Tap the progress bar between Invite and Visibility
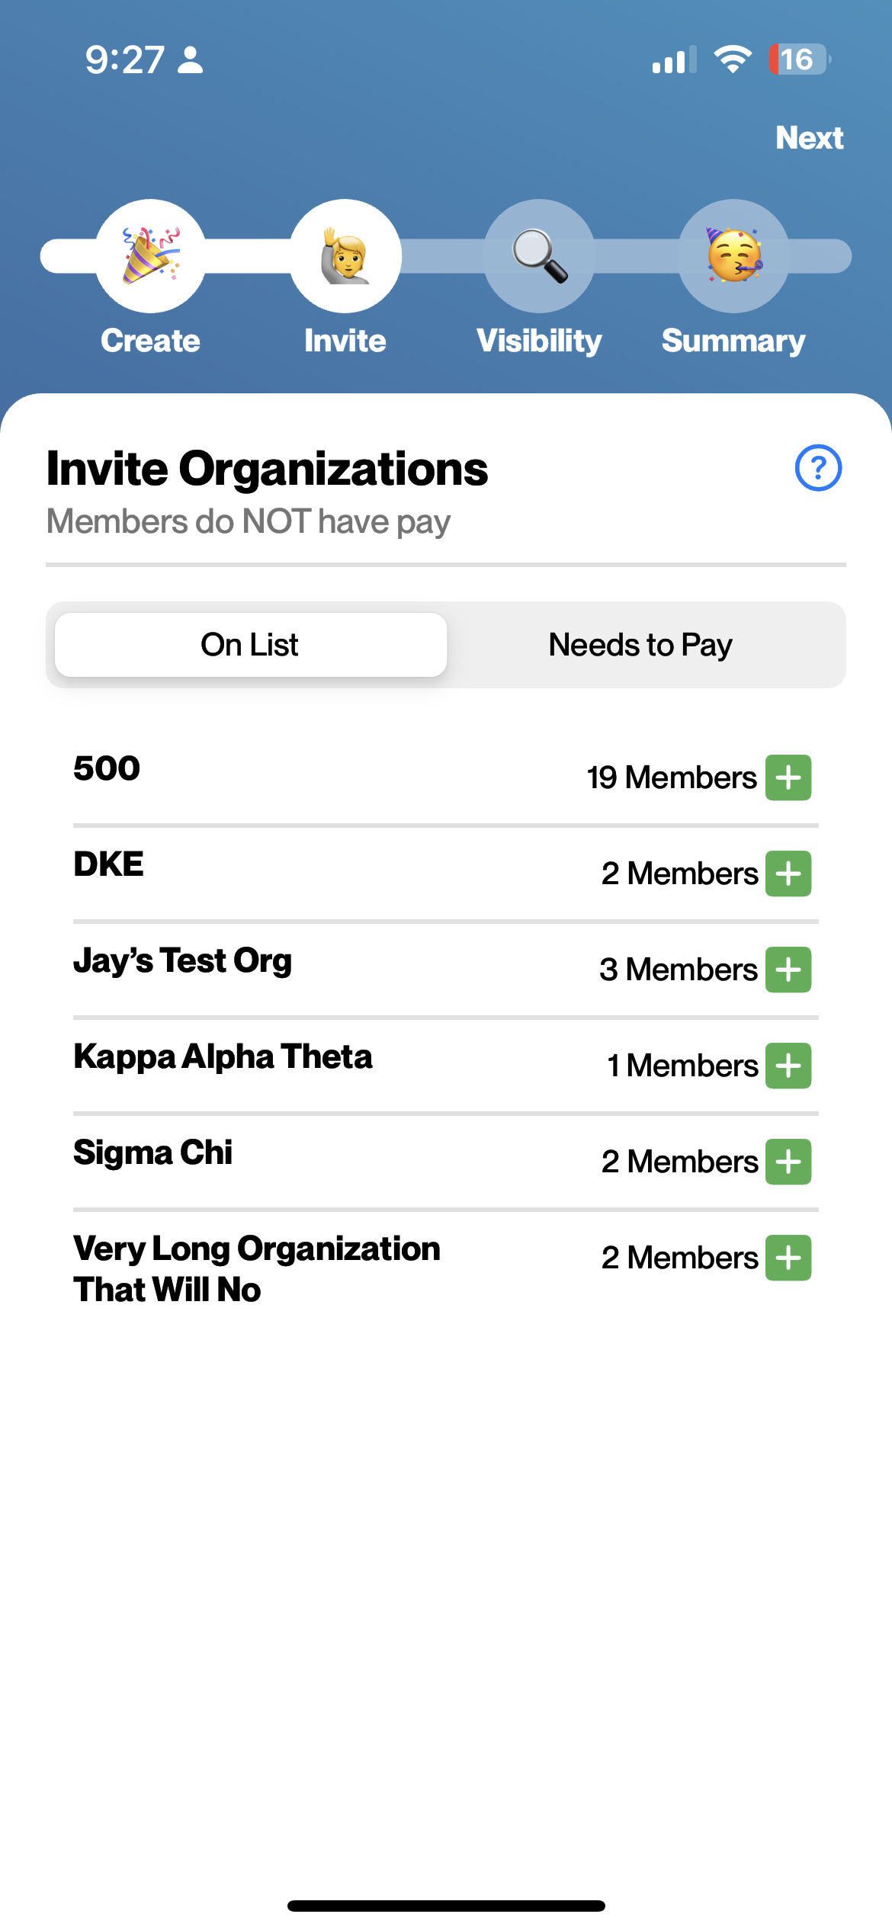The image size is (892, 1930). pos(442,256)
